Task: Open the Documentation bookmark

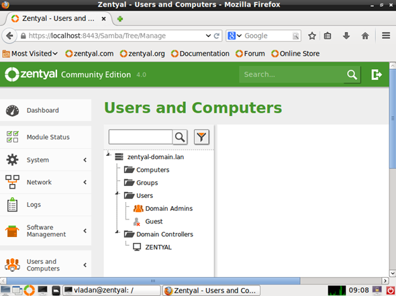Action: tap(200, 54)
